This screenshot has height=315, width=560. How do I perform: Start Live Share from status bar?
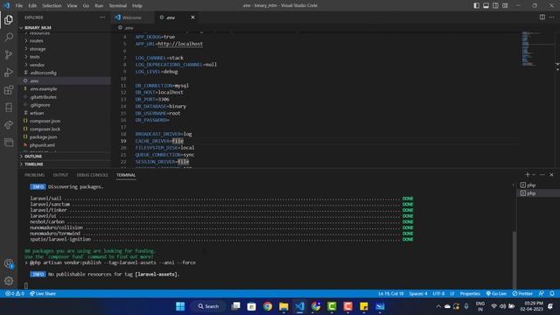(43, 294)
